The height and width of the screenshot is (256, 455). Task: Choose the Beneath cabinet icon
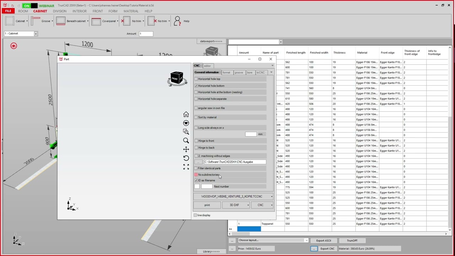tap(61, 21)
